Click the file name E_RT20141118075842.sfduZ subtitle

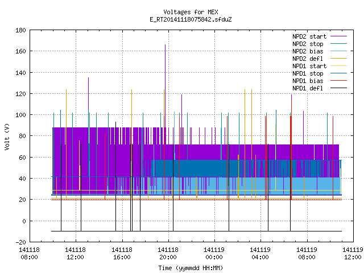191,19
